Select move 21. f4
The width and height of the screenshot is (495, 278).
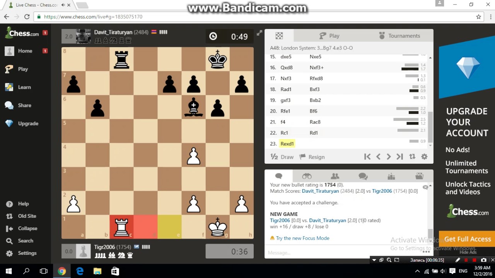tap(283, 122)
